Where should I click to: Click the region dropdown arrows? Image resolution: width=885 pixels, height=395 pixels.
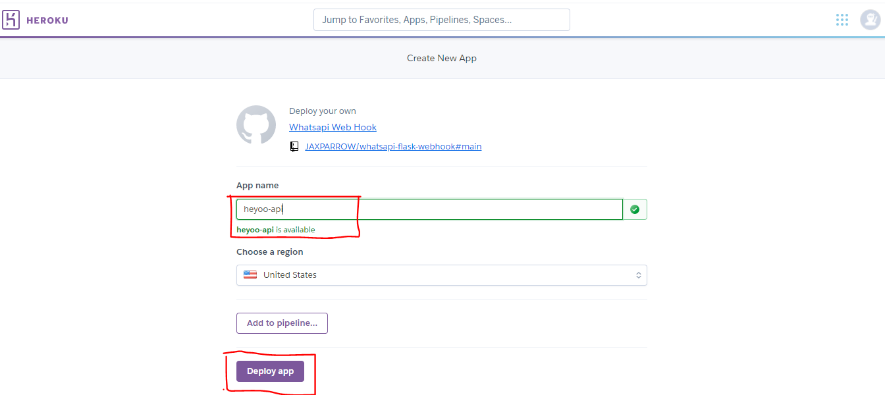(638, 275)
